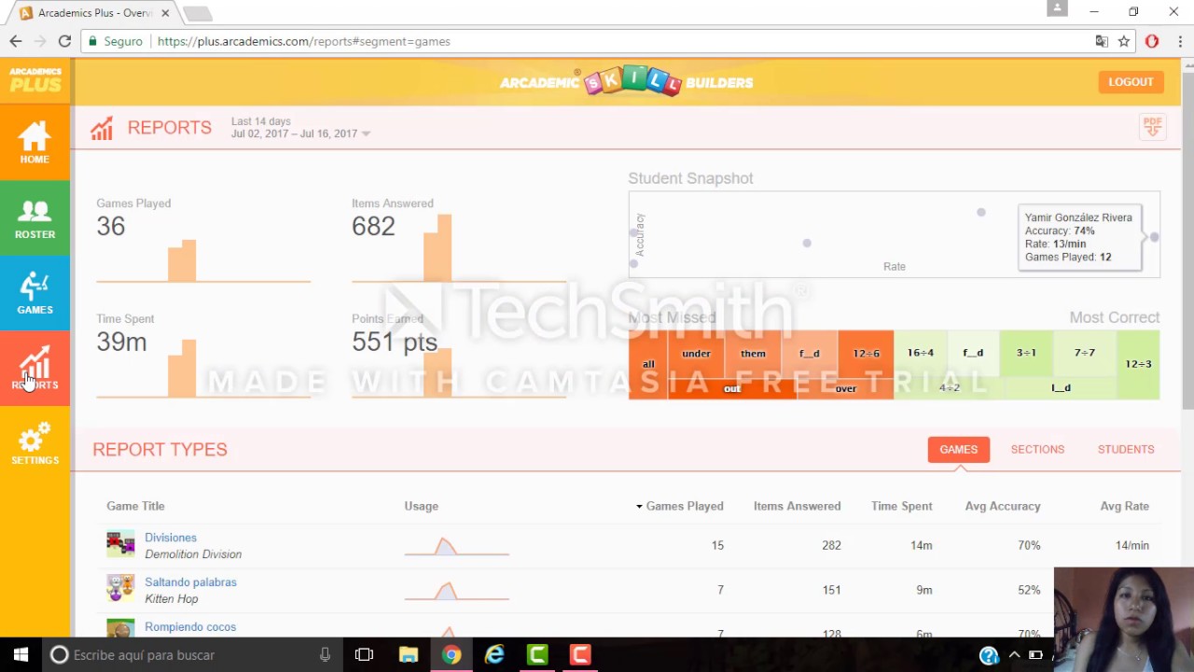This screenshot has width=1194, height=672.
Task: Open the Windows Start menu
Action: point(21,655)
